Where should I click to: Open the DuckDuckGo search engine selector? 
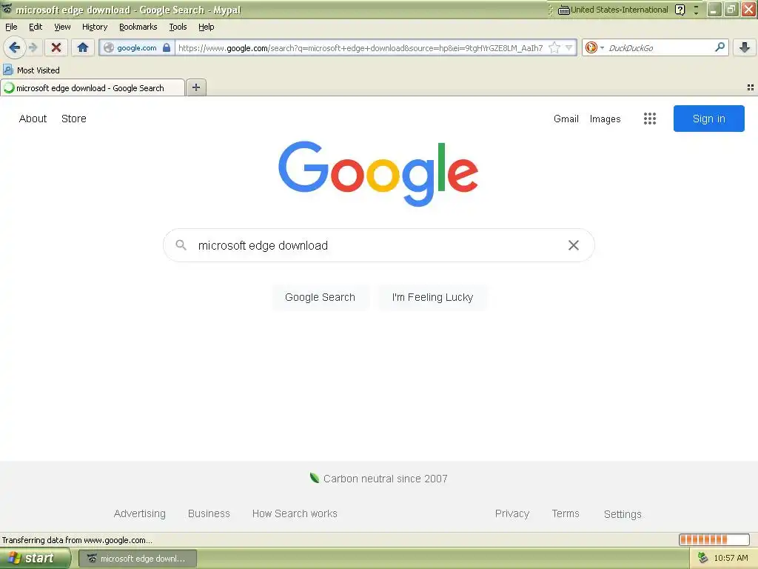(x=594, y=47)
